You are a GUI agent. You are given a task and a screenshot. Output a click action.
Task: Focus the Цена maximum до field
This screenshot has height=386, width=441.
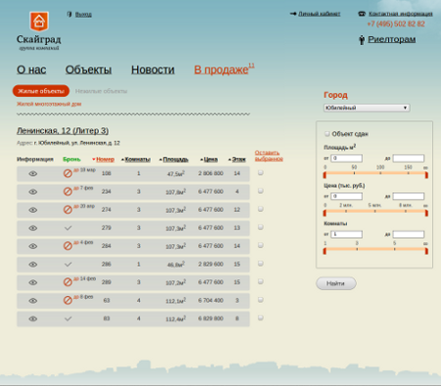[x=409, y=196]
